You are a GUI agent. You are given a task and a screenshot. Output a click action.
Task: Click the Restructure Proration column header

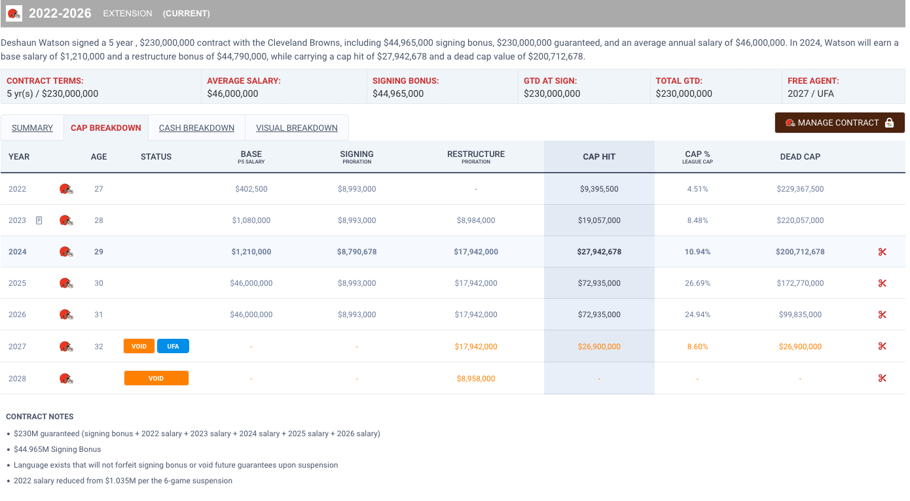click(476, 157)
